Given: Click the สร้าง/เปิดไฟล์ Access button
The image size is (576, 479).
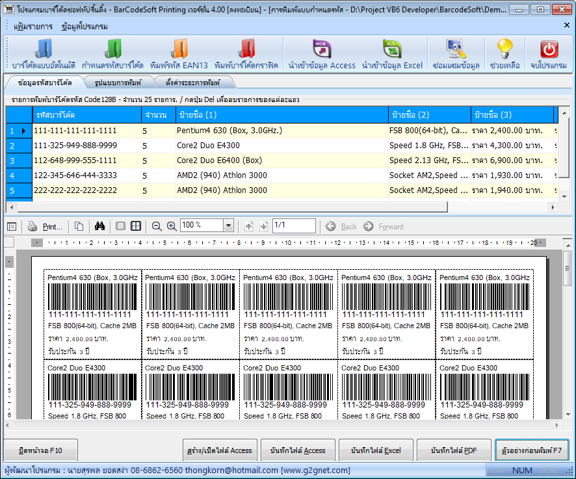Looking at the screenshot, I should [x=220, y=450].
